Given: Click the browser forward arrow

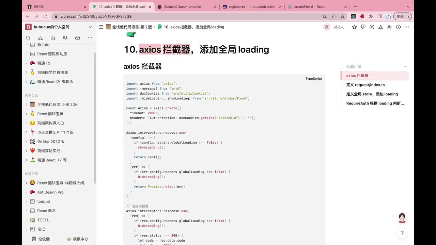Looking at the screenshot, I should (36, 16).
